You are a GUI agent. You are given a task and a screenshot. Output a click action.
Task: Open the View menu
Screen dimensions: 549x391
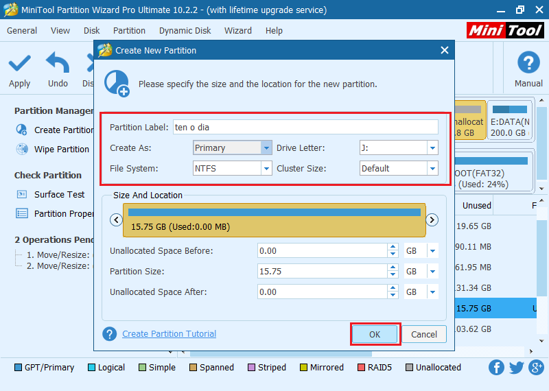tap(60, 31)
